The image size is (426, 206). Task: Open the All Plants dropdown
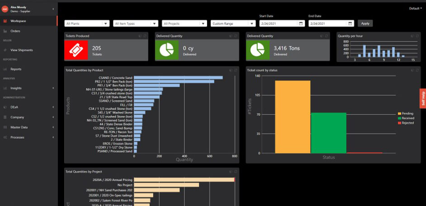[87, 23]
